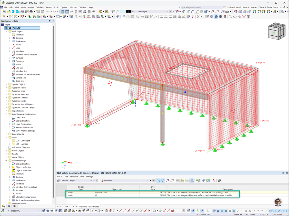Viewport: 289px width, 216px height.
Task: Collapse the Basic Objects folder
Action: 6,31
